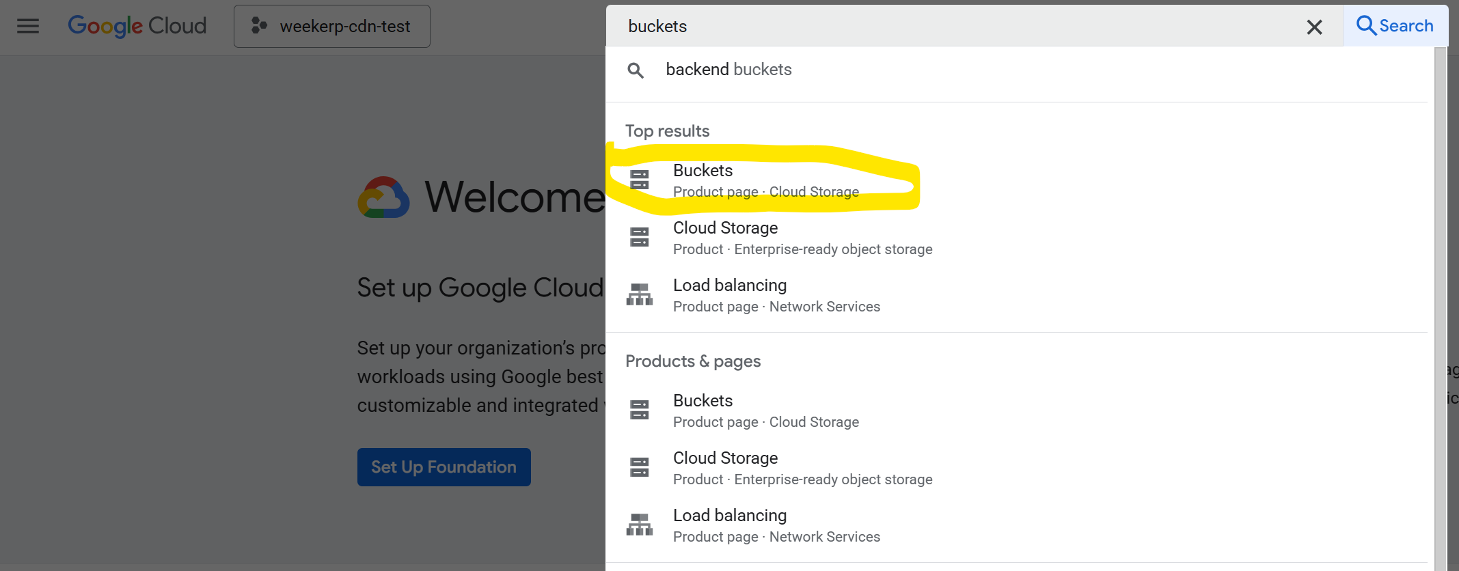Open highlighted Buckets top result
Viewport: 1459px width, 571px height.
point(765,180)
